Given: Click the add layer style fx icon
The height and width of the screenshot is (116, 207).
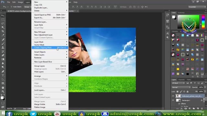Looking at the screenshot, I should pos(181,109).
